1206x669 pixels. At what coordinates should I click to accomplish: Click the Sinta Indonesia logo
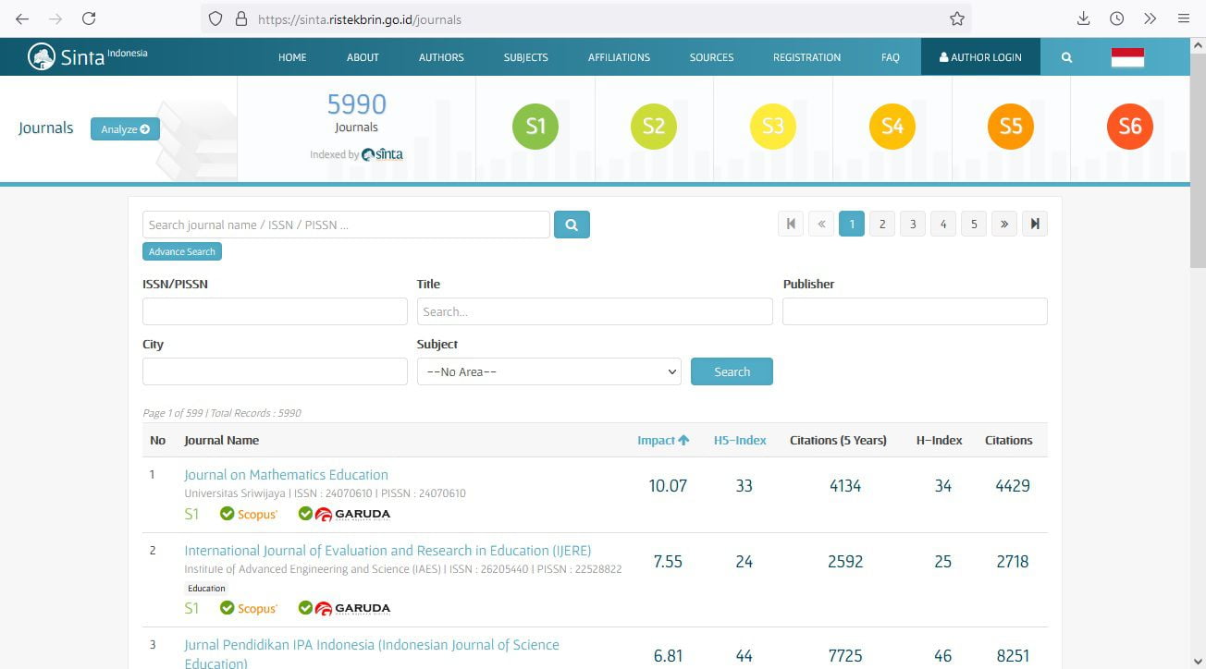pos(88,56)
